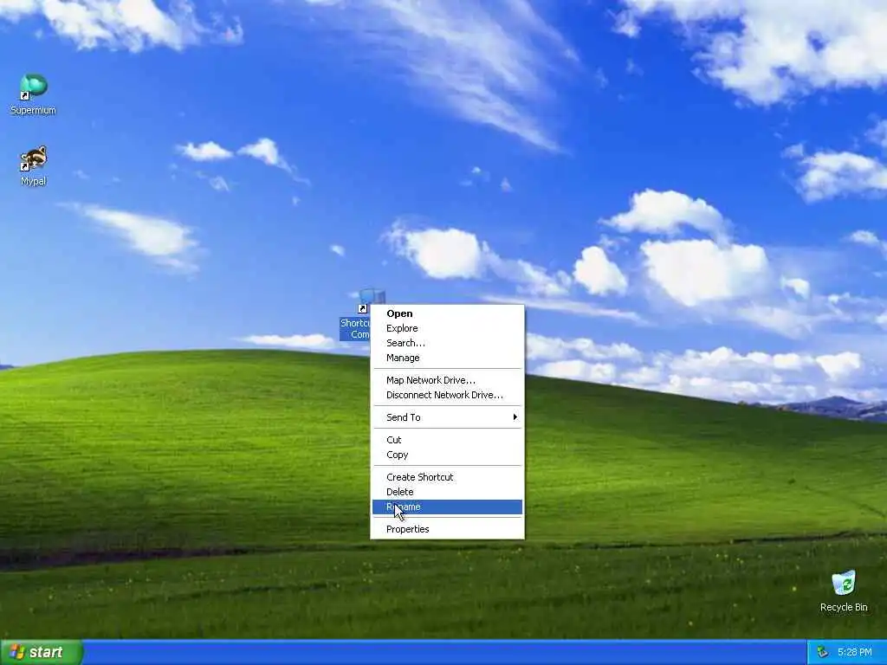Click the Recycle Bin label text
The height and width of the screenshot is (665, 887).
(844, 607)
